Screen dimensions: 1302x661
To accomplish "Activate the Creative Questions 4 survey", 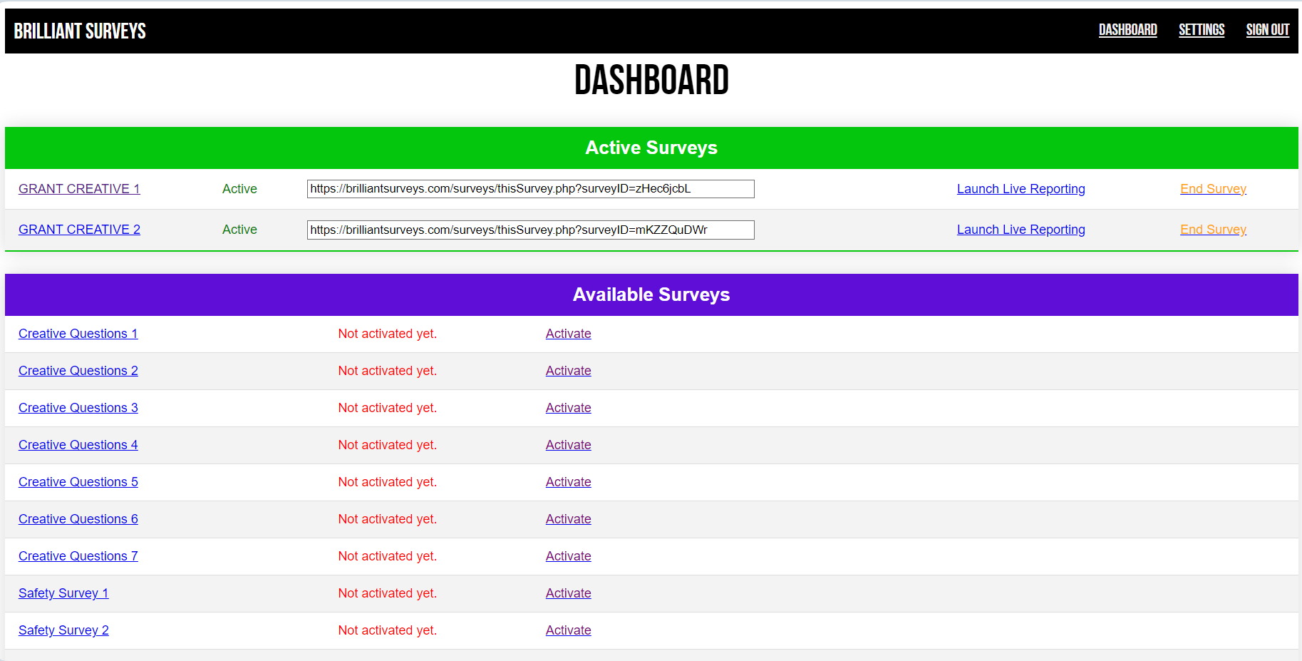I will (568, 445).
